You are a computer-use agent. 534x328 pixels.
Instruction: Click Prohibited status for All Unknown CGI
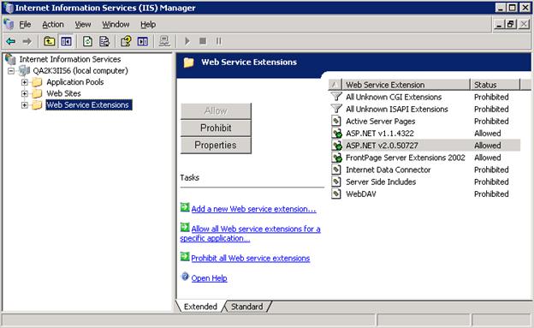pos(491,97)
